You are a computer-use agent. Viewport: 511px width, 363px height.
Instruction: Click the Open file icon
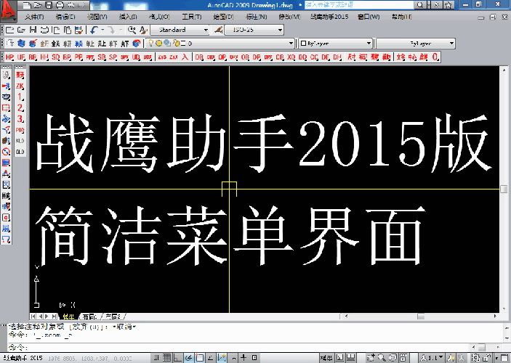(x=21, y=30)
